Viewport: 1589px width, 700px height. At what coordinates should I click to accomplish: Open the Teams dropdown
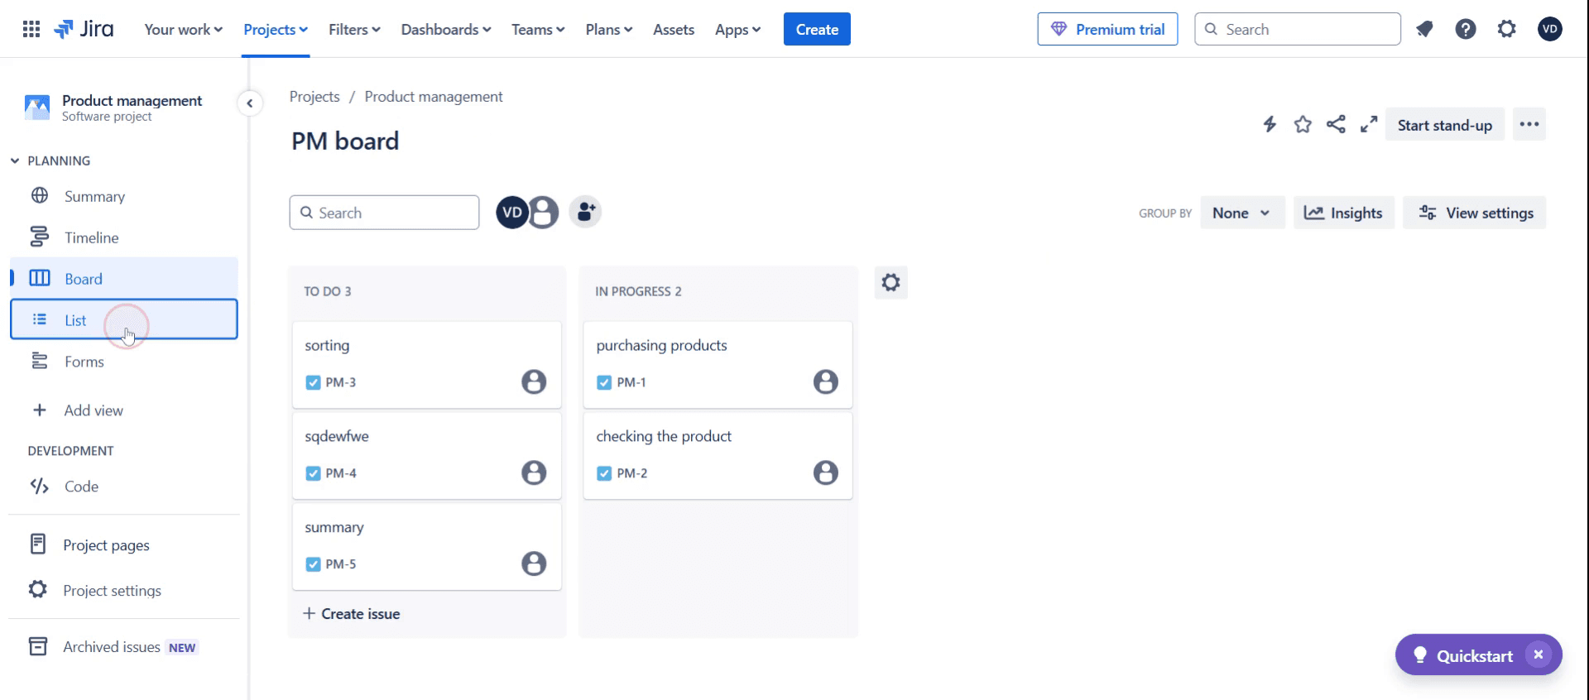(538, 30)
